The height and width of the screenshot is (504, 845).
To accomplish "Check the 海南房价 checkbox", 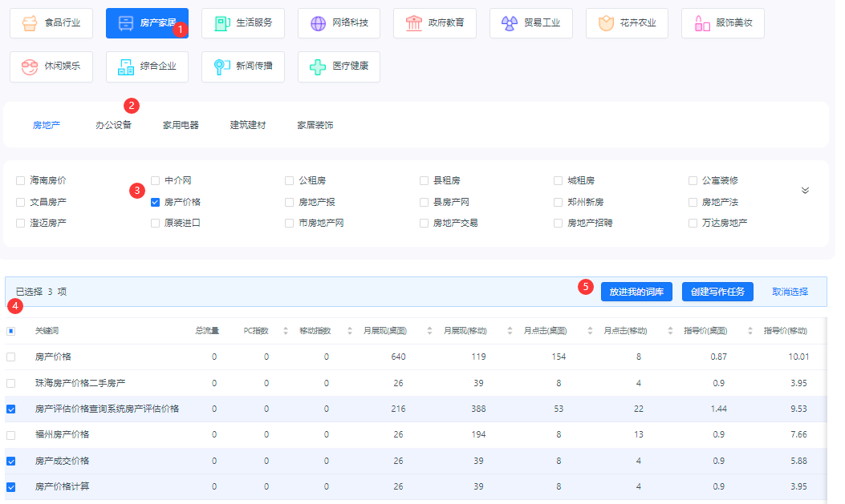I will 21,181.
